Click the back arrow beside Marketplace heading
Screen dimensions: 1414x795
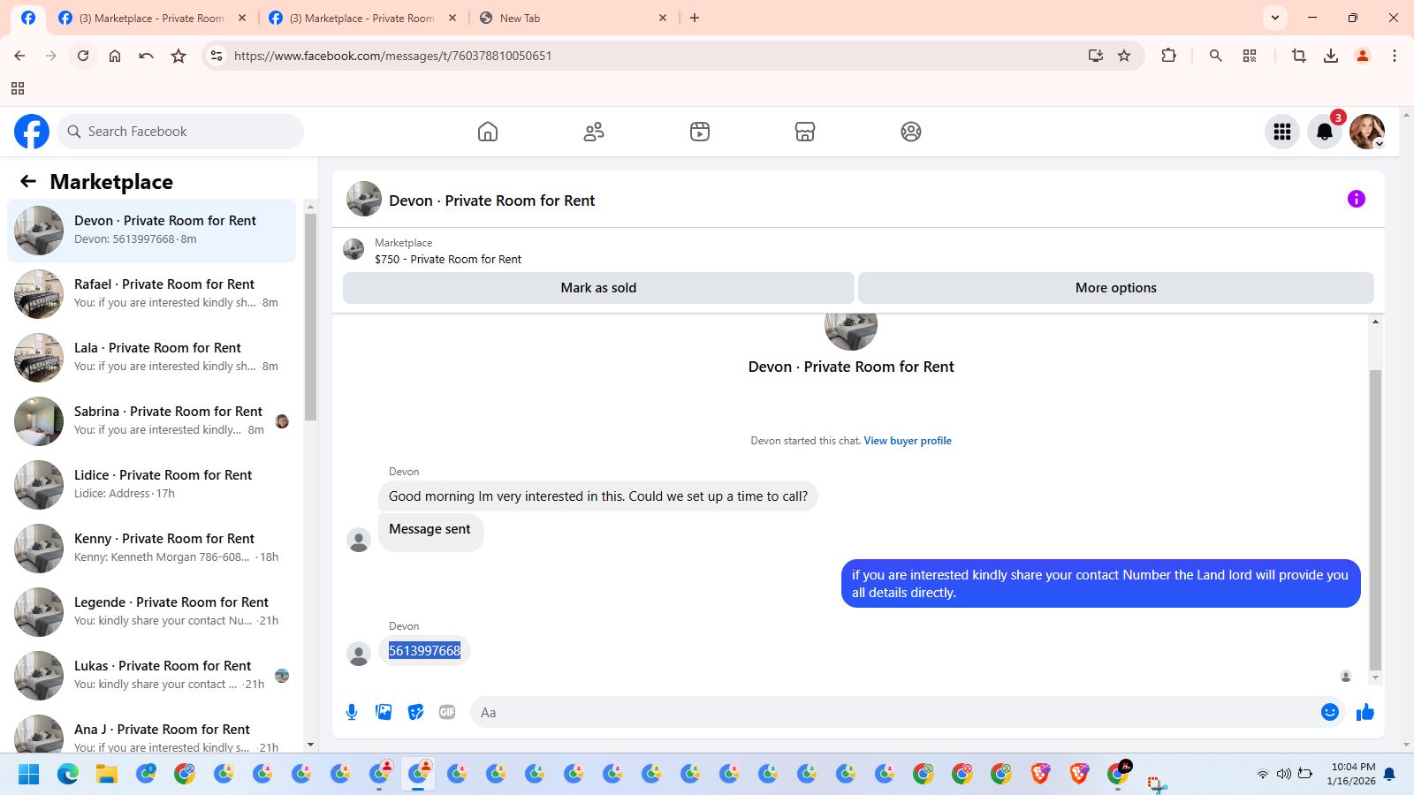[28, 181]
